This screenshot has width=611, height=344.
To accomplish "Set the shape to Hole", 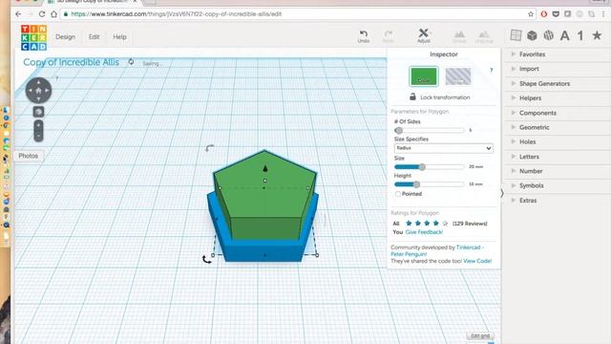I will (458, 76).
